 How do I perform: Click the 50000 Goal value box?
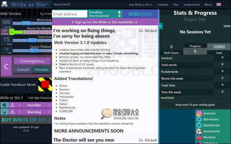219,47
